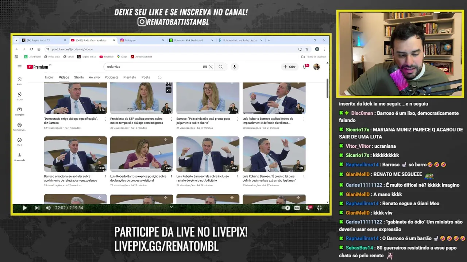Image resolution: width=467 pixels, height=262 pixels.
Task: Open Downloads in the left sidebar
Action: pyautogui.click(x=19, y=157)
